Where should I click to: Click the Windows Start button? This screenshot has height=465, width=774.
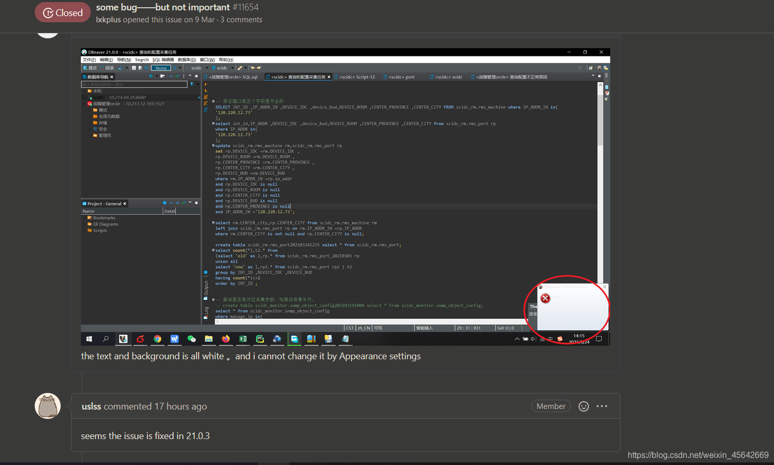pyautogui.click(x=89, y=339)
